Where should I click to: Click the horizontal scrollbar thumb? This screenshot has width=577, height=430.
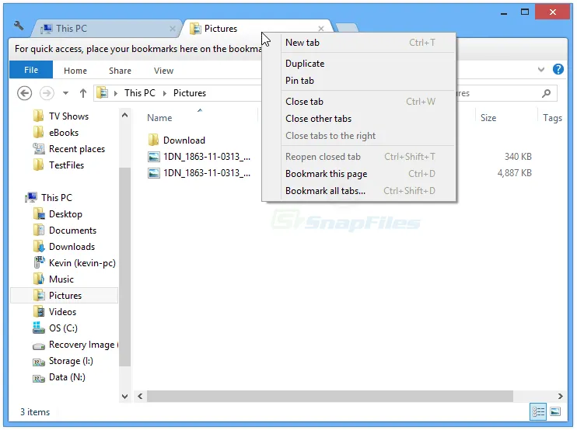330,396
